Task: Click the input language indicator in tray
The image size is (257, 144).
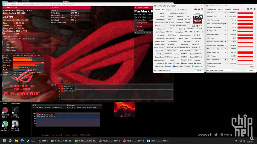Action: pos(236,141)
